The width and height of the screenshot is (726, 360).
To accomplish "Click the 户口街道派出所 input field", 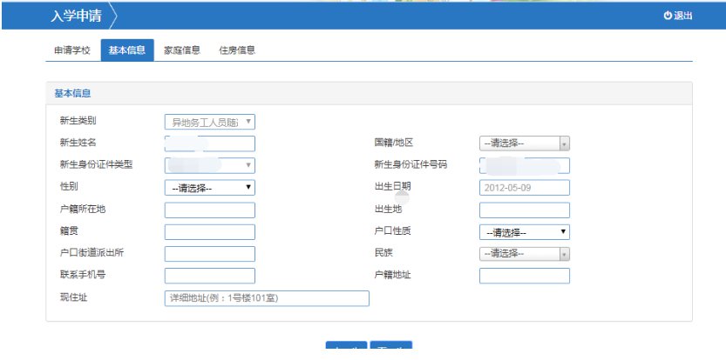I will point(209,254).
